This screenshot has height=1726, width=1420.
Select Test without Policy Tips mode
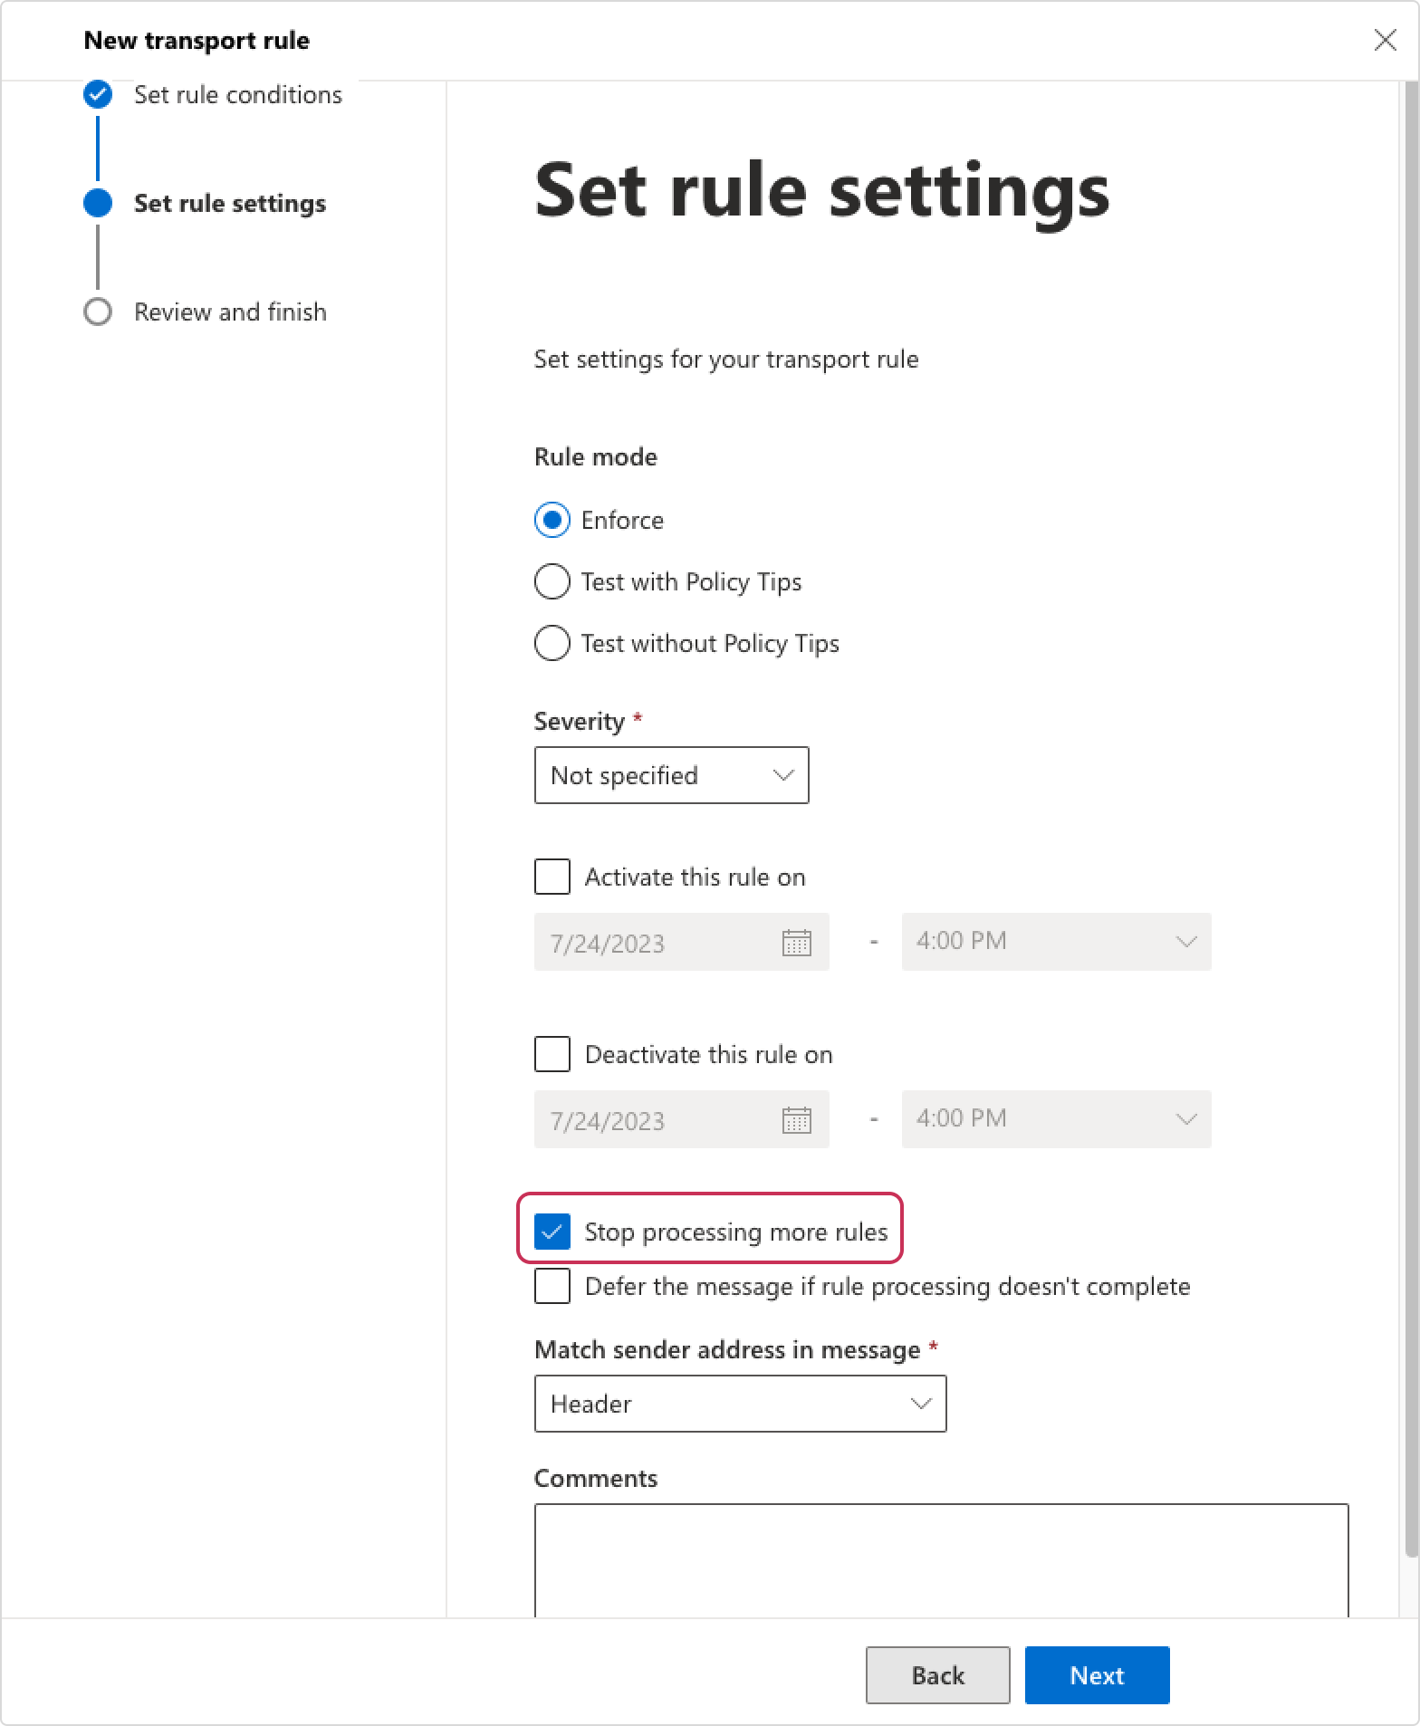552,643
